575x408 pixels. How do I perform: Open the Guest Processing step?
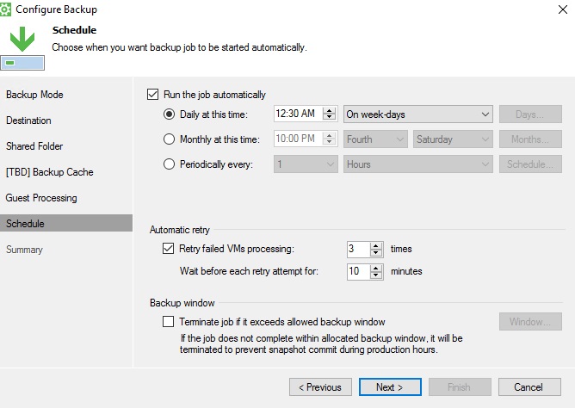[x=41, y=198]
